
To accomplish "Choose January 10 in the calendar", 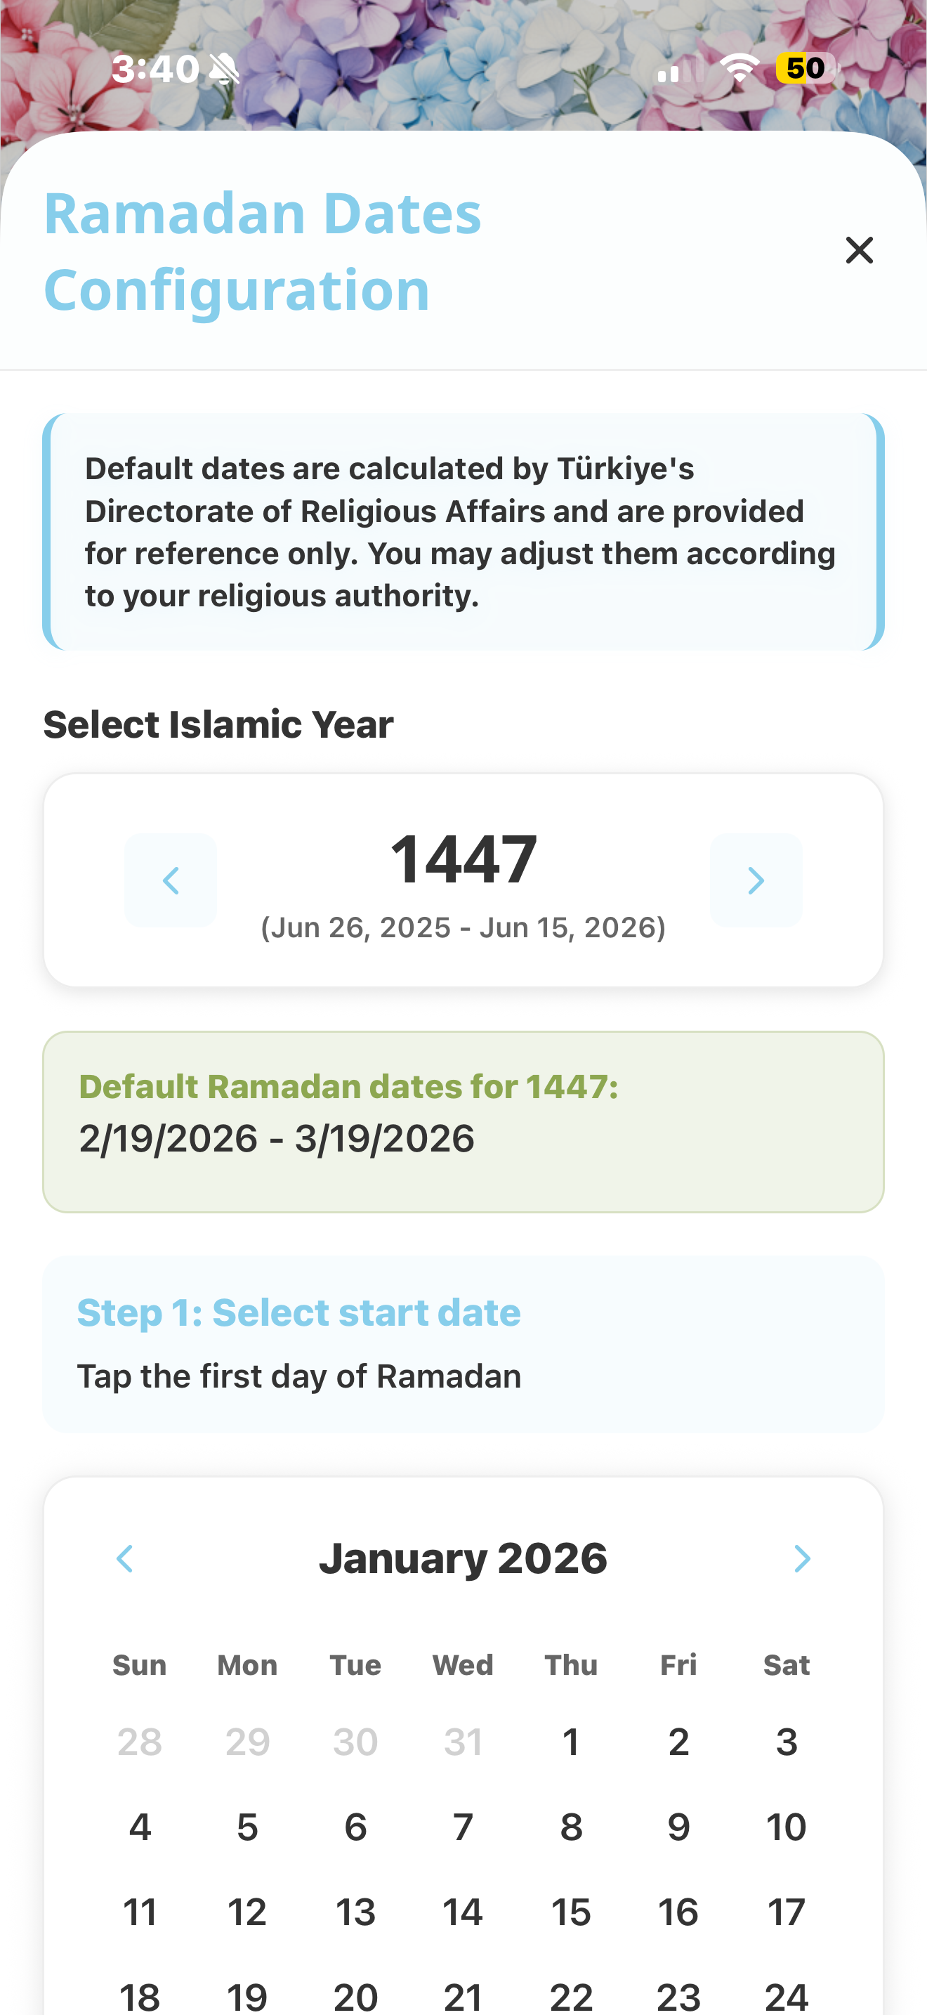I will click(x=787, y=1827).
